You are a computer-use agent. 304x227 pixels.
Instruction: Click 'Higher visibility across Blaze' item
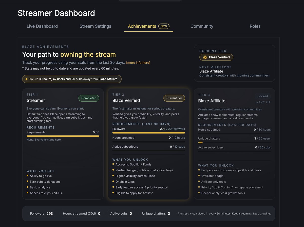click(135, 176)
